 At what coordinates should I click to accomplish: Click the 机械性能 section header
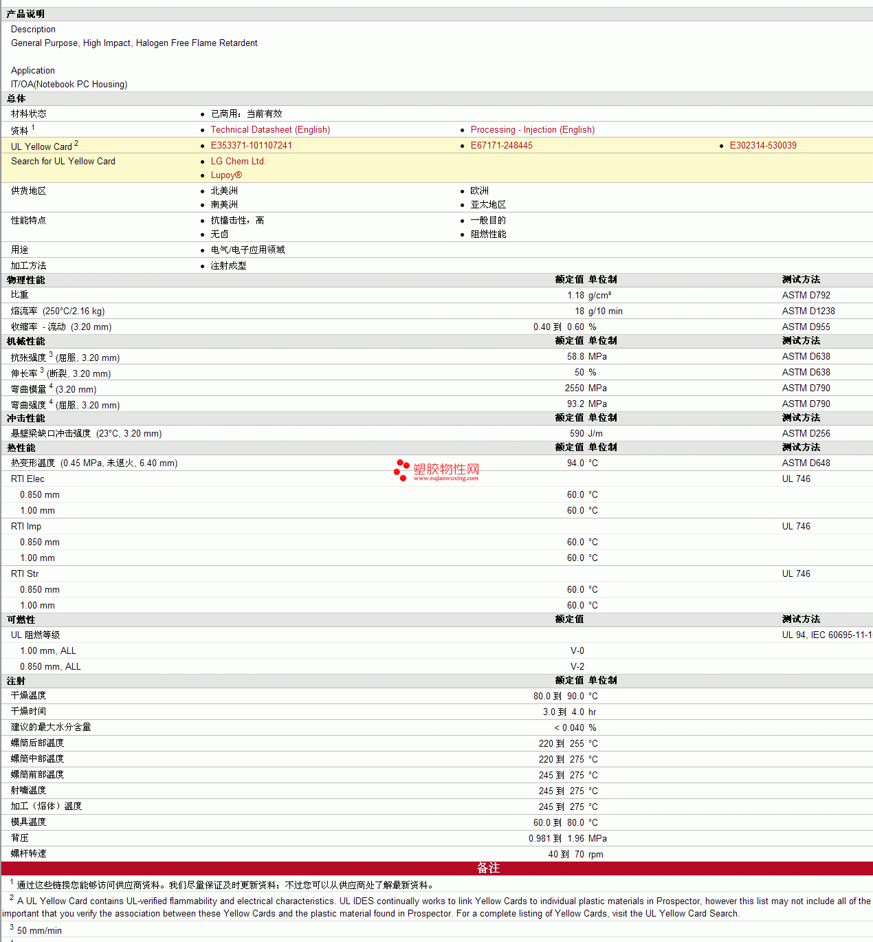[x=25, y=342]
